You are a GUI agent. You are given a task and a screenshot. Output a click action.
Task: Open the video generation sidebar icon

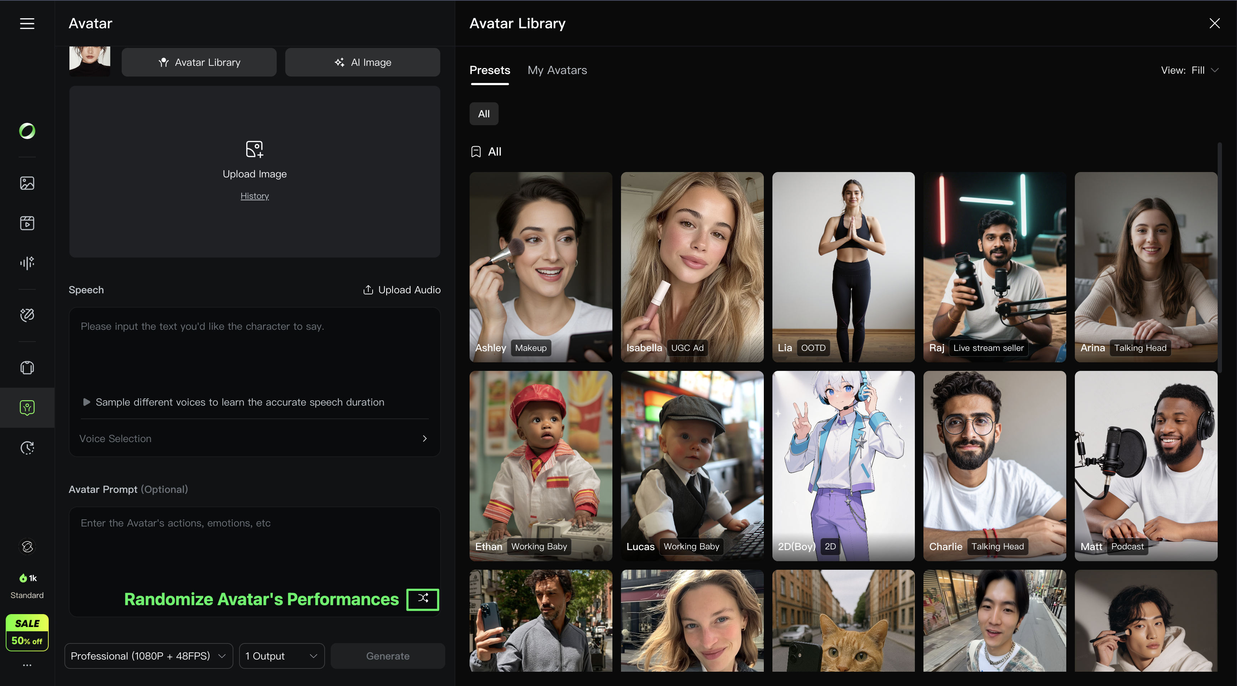pyautogui.click(x=27, y=222)
